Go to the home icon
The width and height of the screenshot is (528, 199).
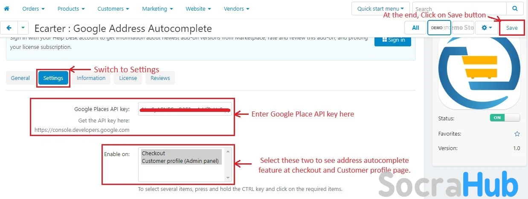[6, 9]
